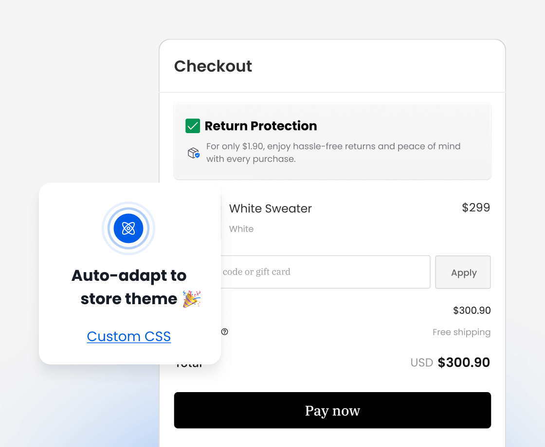Expand the White Sweater line item details
Viewport: 545px width, 447px height.
pyautogui.click(x=270, y=208)
